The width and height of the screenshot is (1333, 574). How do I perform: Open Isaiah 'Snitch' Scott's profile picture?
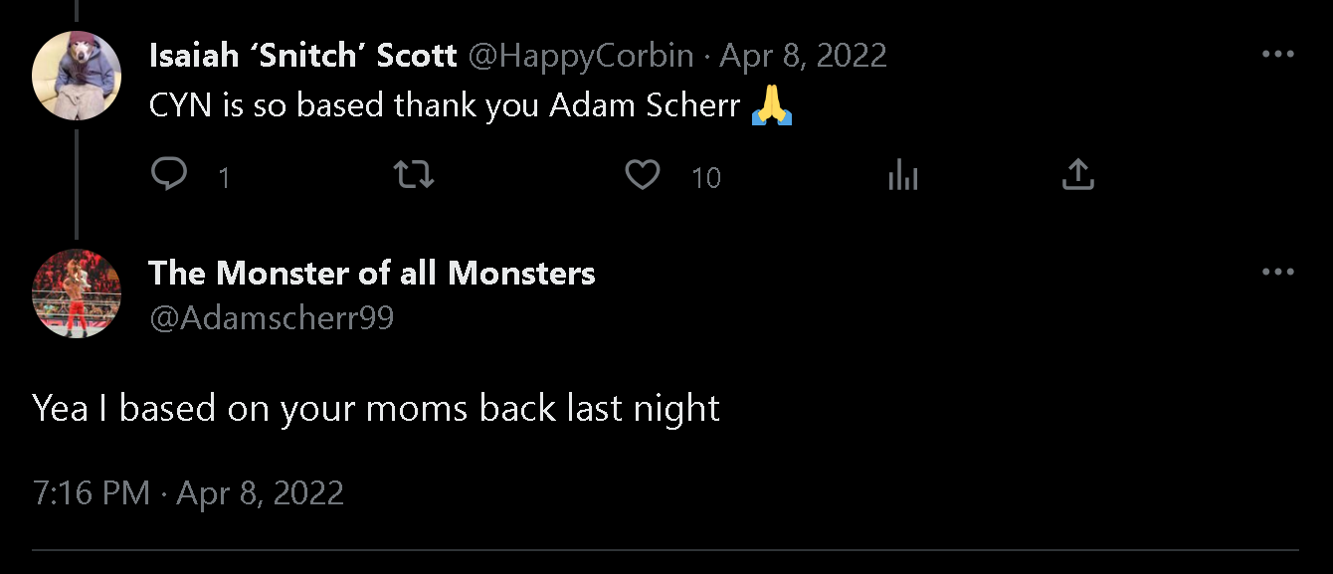(77, 77)
